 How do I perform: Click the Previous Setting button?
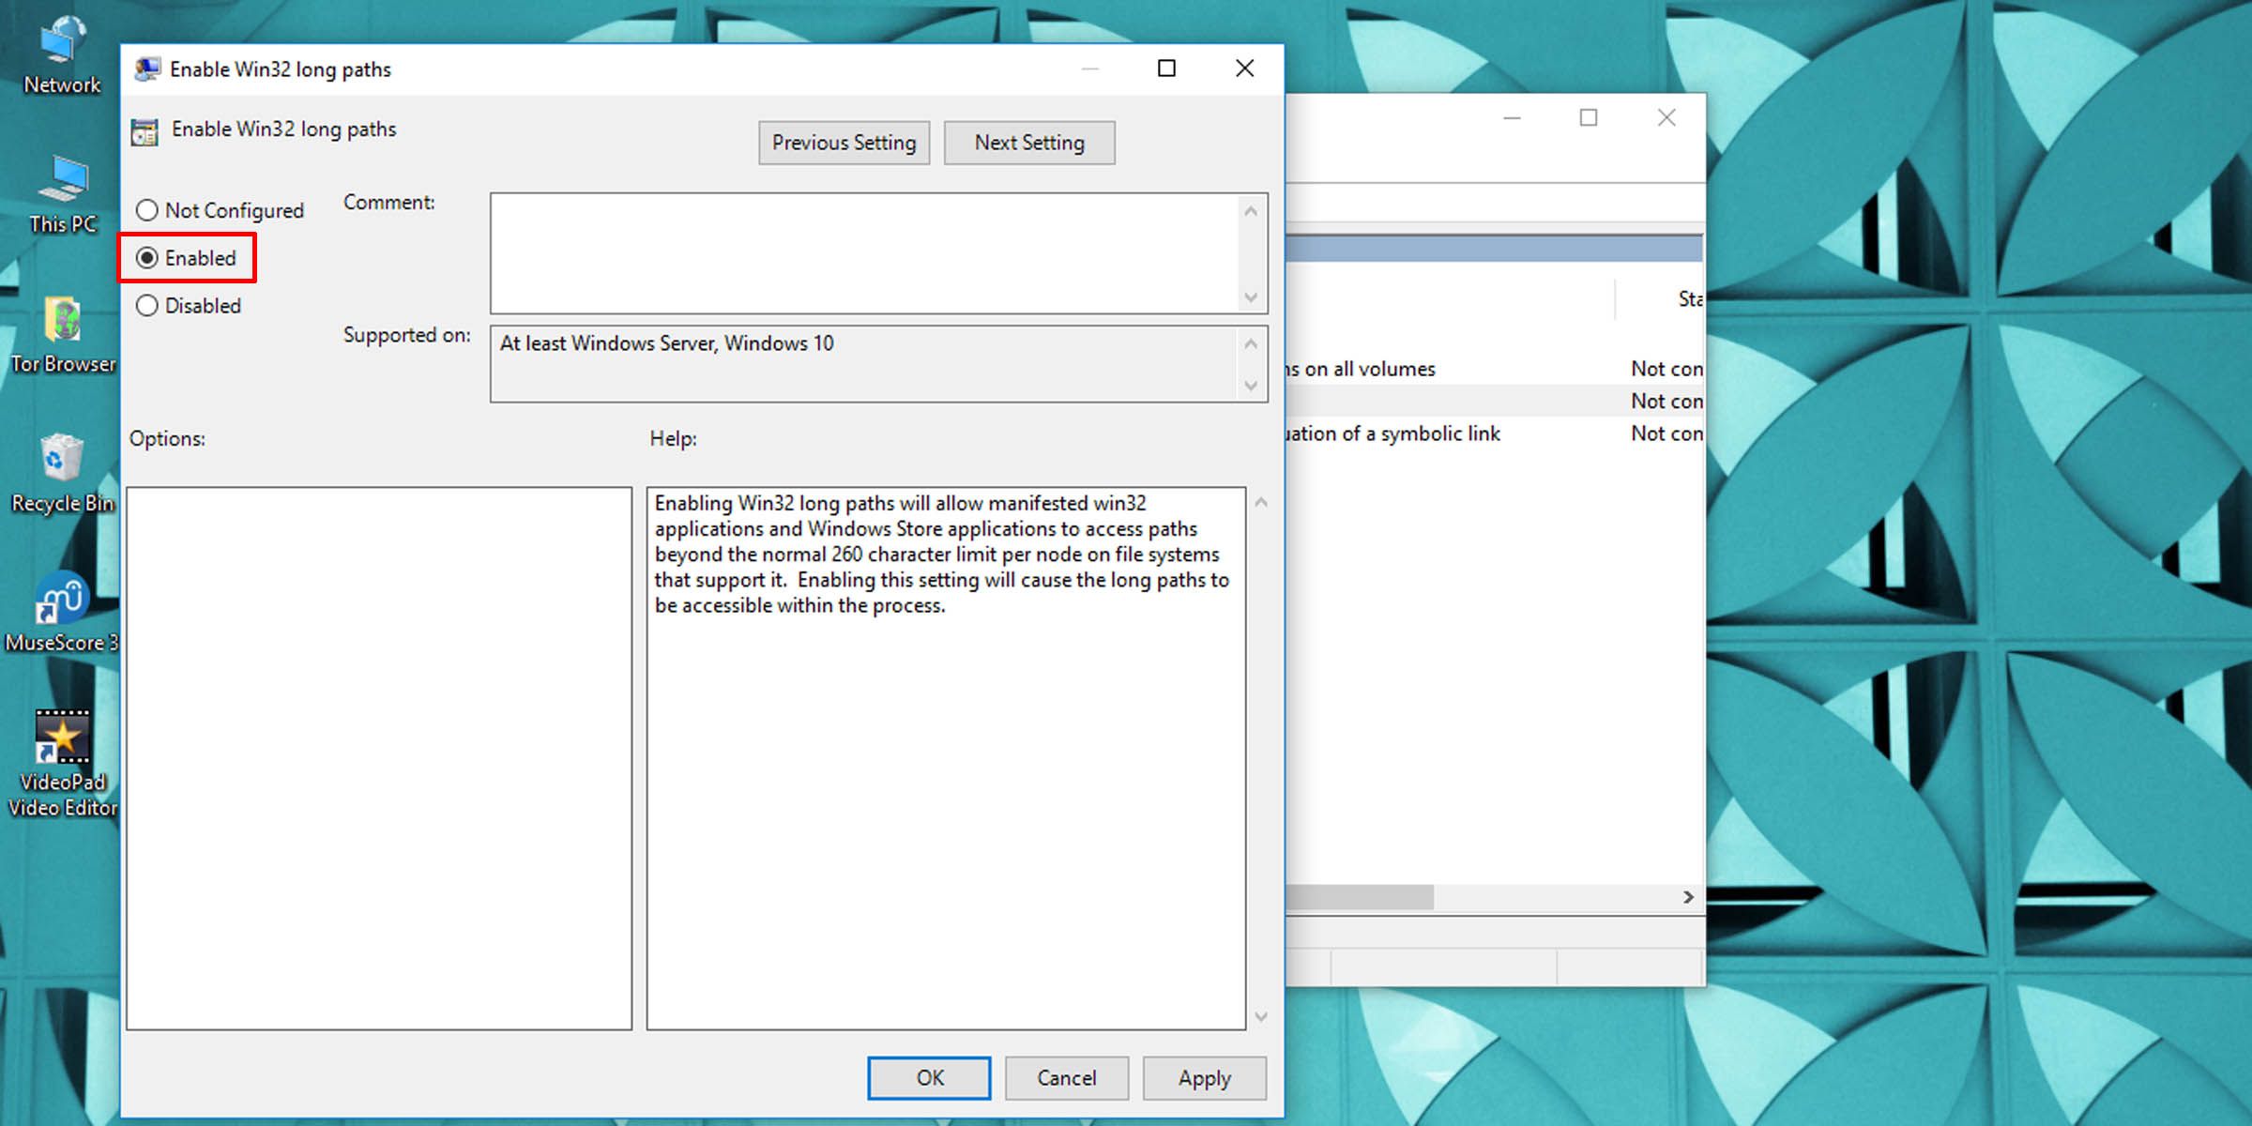tap(843, 143)
